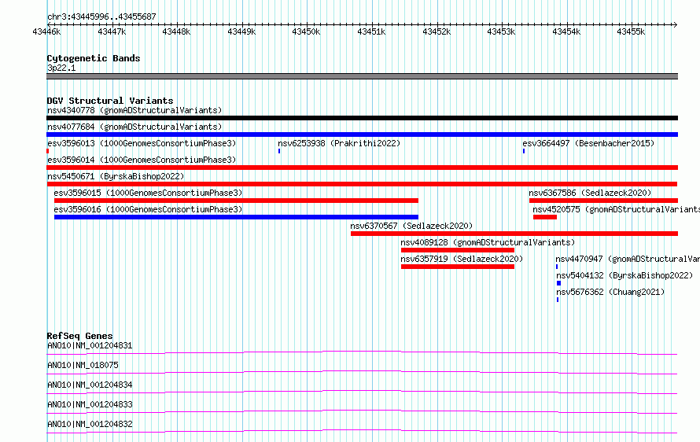Click the small blue esv3664497 marker
The image size is (700, 442).
[x=524, y=151]
